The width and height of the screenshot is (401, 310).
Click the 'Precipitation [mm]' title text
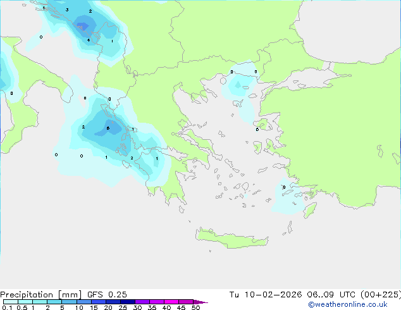(x=41, y=295)
